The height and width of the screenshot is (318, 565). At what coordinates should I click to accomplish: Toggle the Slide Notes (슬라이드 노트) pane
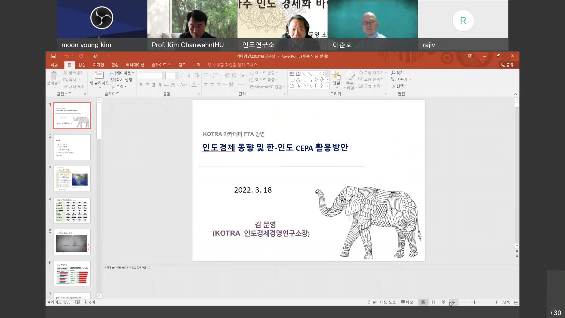point(382,302)
